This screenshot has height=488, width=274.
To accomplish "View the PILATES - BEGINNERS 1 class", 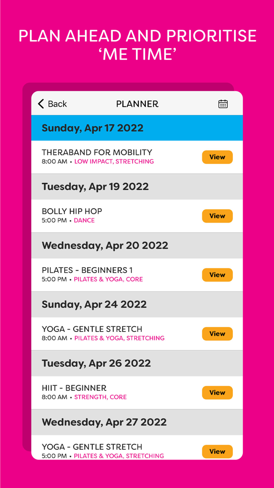I will coord(217,275).
